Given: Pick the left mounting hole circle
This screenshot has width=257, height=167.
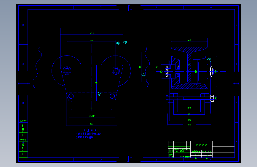Looking at the screenshot, I should (71, 96).
